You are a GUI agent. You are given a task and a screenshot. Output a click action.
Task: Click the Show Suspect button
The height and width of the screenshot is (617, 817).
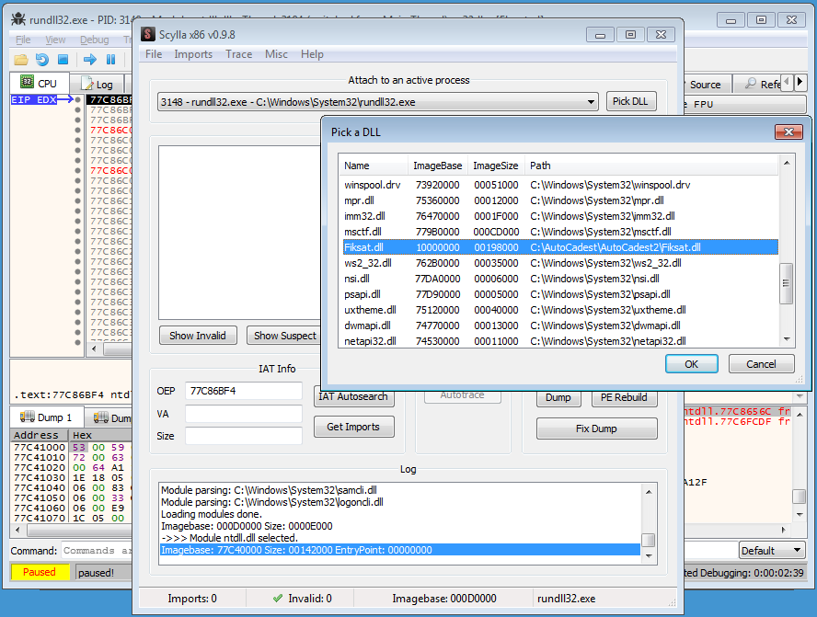pyautogui.click(x=284, y=336)
